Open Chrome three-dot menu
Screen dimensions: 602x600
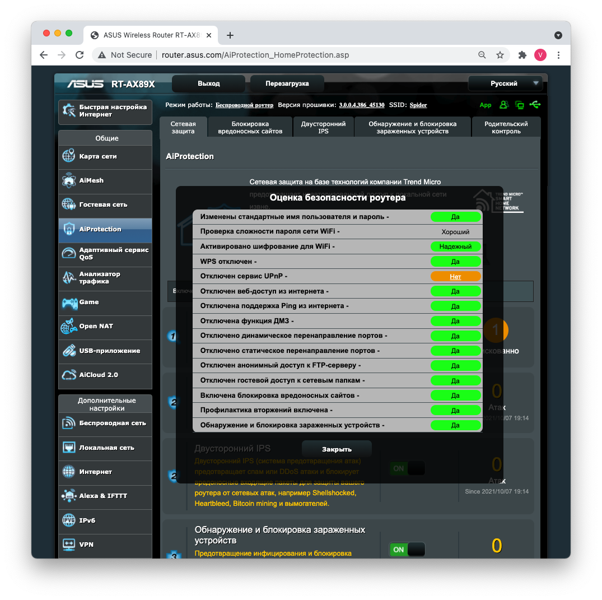pyautogui.click(x=558, y=55)
